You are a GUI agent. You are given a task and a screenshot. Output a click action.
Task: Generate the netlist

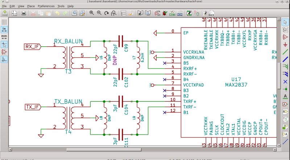(x=172, y=13)
